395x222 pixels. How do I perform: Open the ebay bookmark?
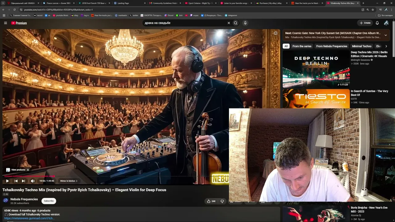74,15
